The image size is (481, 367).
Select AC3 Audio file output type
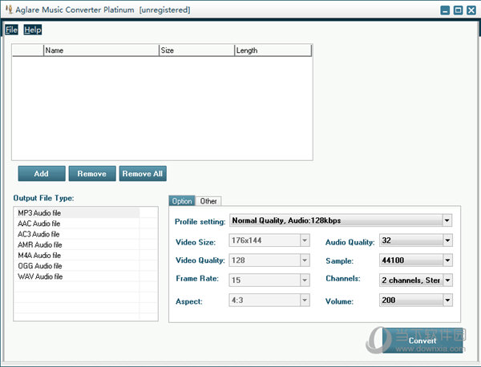click(79, 234)
